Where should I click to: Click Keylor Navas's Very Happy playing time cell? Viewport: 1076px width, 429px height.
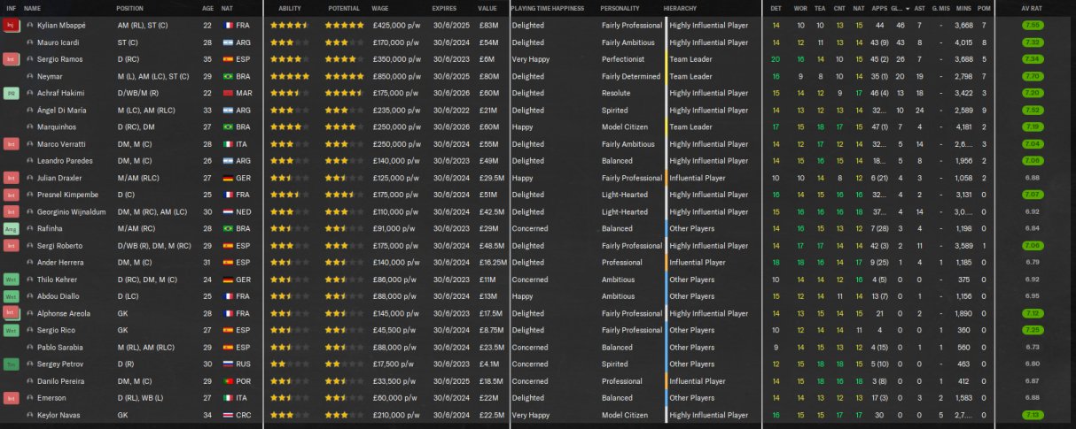tap(531, 415)
